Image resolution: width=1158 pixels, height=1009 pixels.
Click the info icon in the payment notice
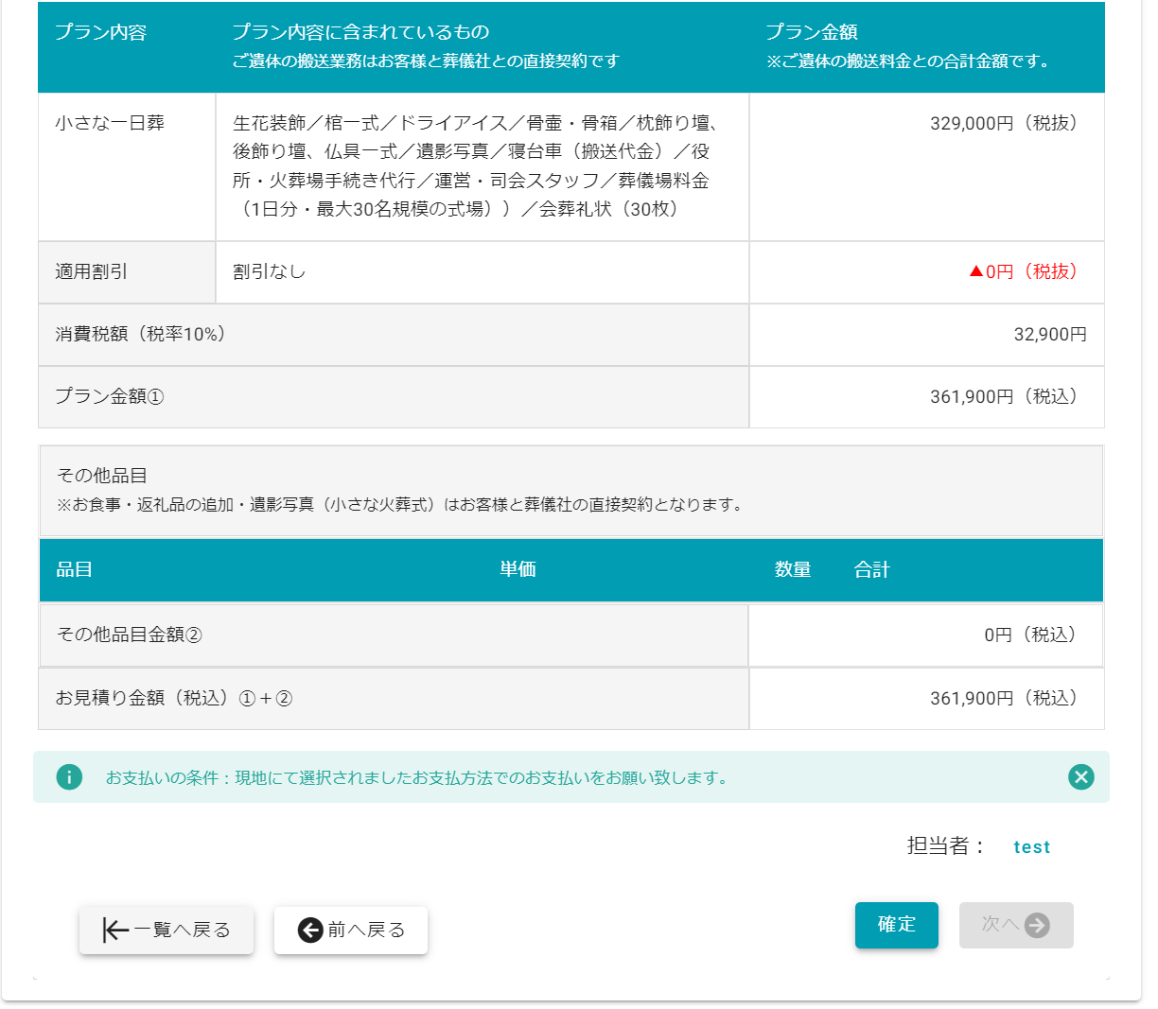(69, 777)
